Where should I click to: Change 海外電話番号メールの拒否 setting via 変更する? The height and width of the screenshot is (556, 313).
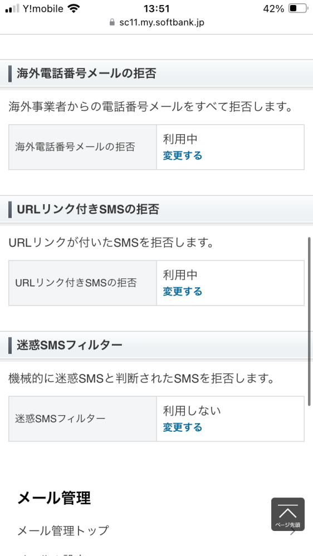coord(183,156)
